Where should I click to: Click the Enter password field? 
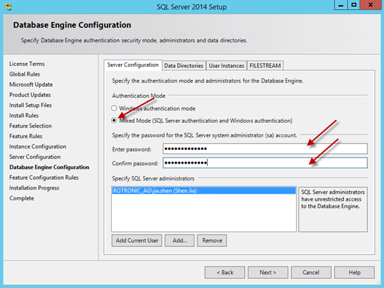tap(265, 149)
